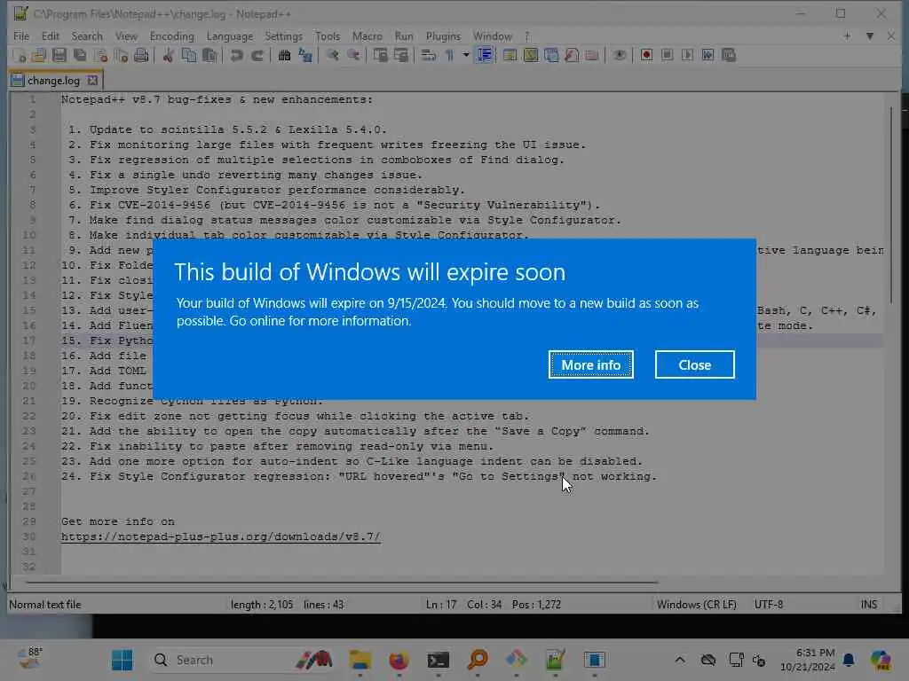Open File Explorer from the taskbar

360,660
